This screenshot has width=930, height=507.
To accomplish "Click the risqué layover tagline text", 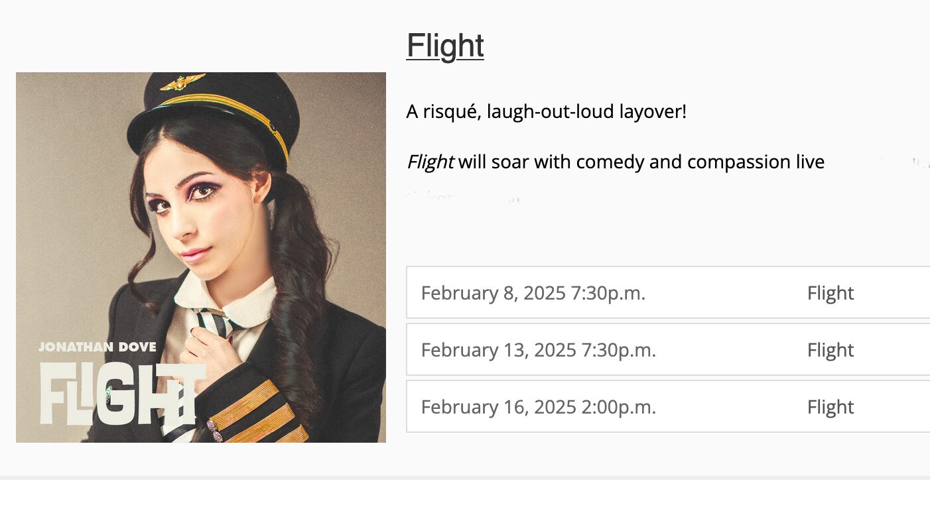I will (546, 111).
